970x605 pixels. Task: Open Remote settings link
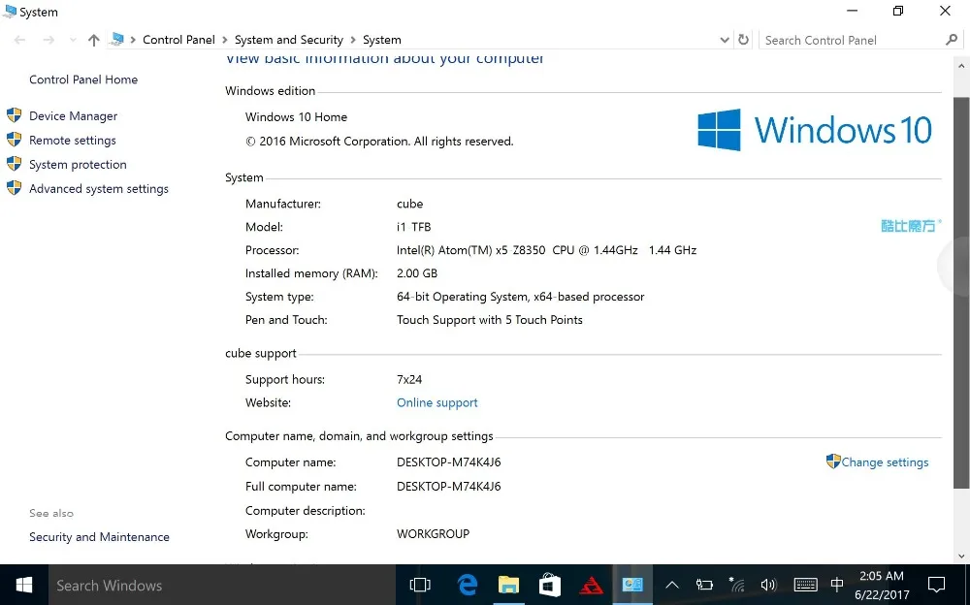pyautogui.click(x=73, y=141)
